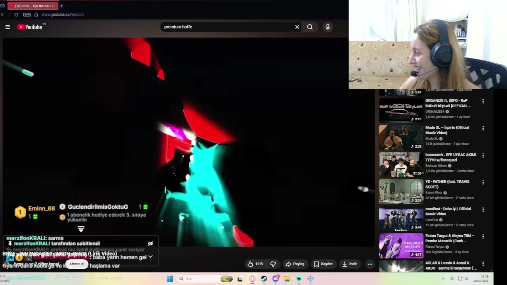Open options for Fatma Turgut Pembe Mezarlık video
Screen dimensions: 507x285
[x=483, y=236]
